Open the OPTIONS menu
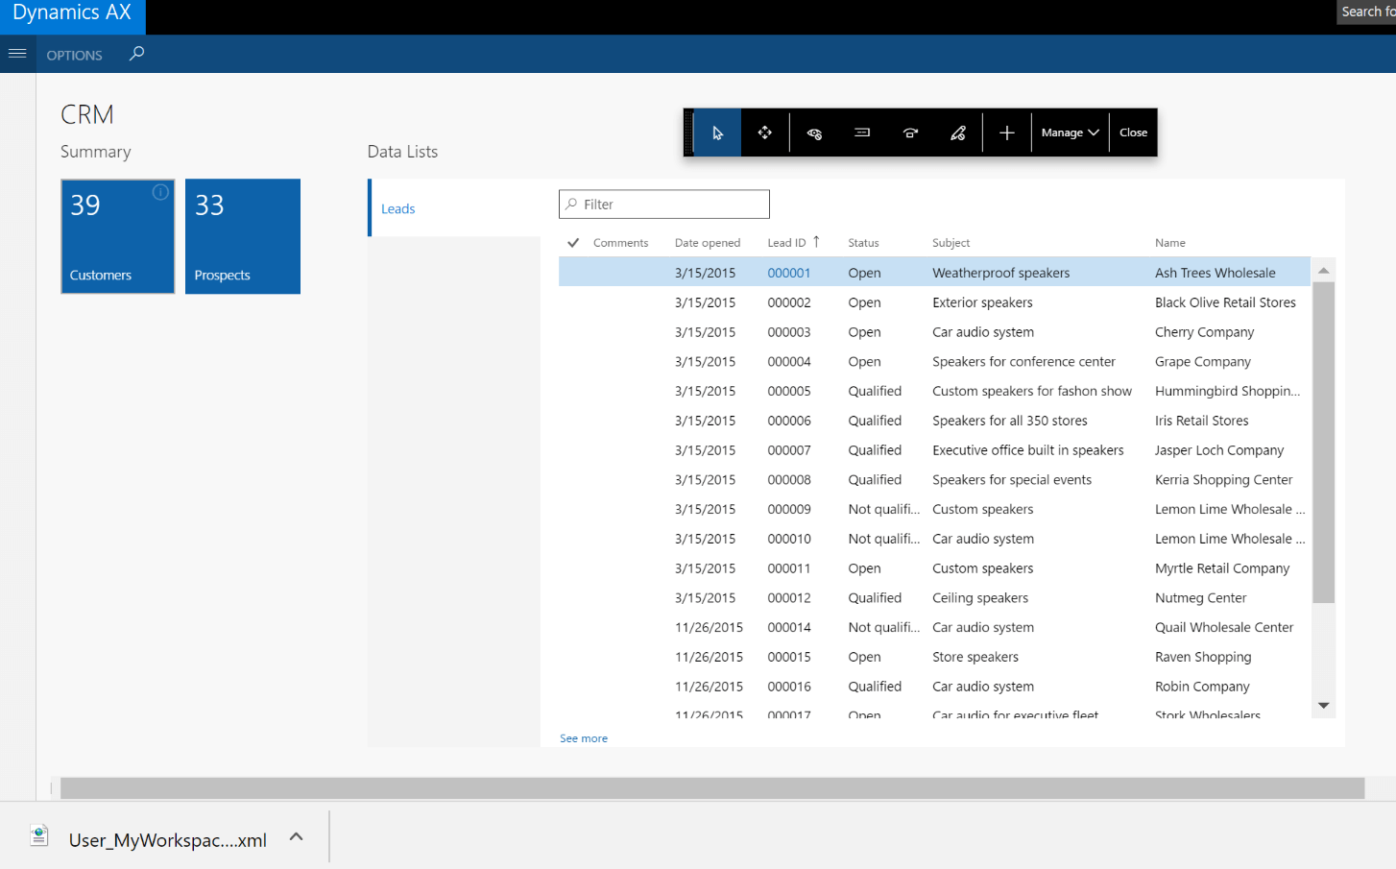 74,55
